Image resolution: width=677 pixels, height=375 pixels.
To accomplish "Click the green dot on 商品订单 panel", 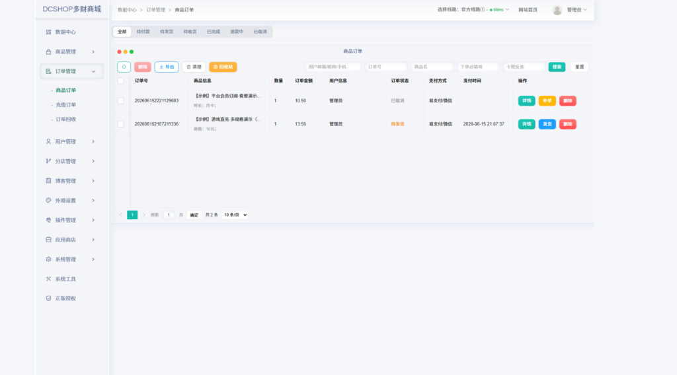I will coord(132,51).
